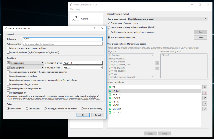Screen dimensions: 214x139
Task: Click Edit access control rule title icon
Action: [6, 28]
